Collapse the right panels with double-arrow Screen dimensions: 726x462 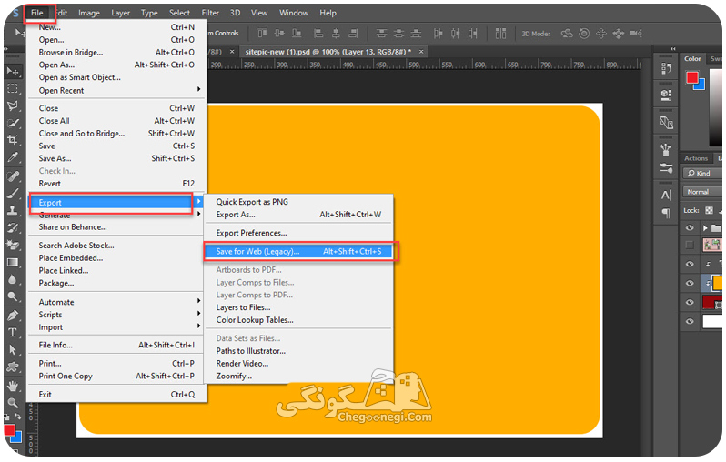click(672, 48)
